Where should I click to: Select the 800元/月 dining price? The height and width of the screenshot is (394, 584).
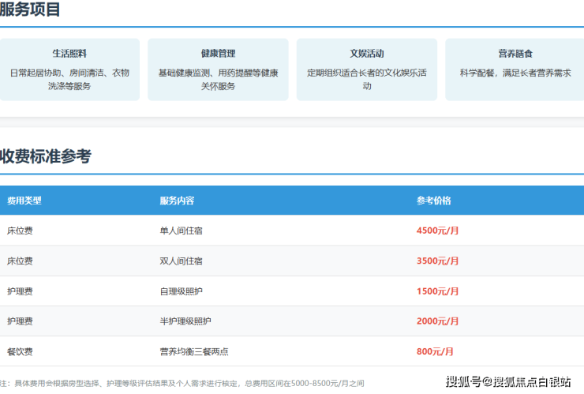click(x=435, y=351)
